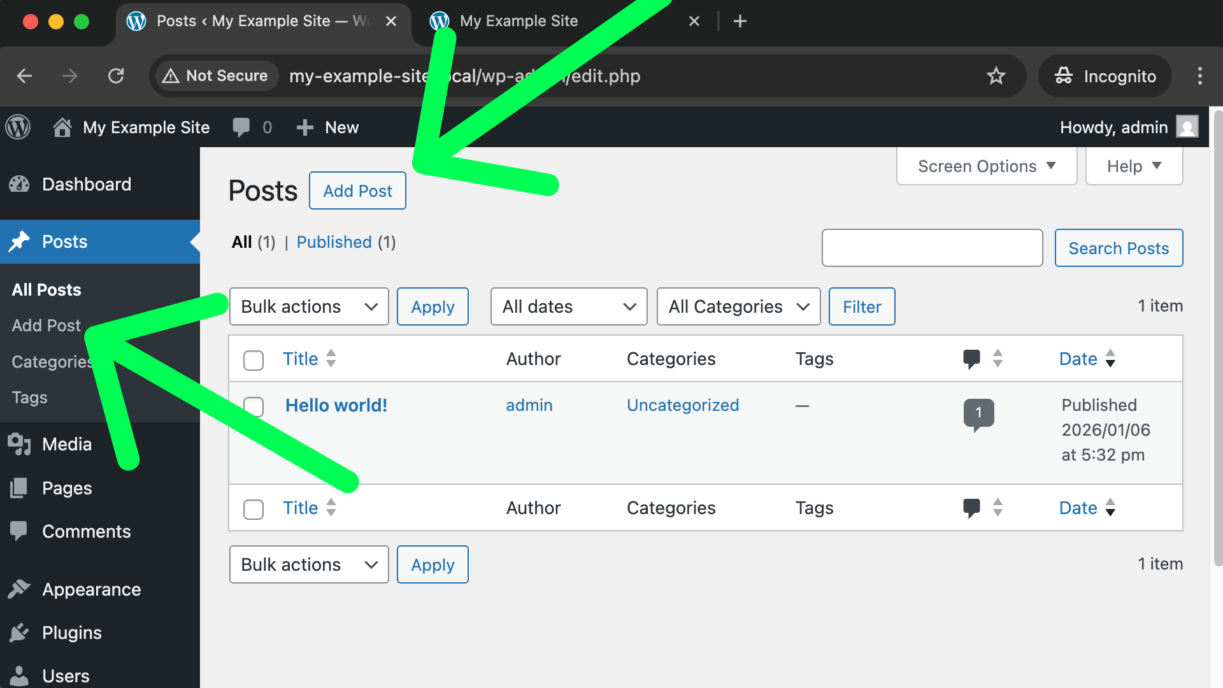
Task: Toggle the select-all checkbox in table footer
Action: pyautogui.click(x=254, y=509)
